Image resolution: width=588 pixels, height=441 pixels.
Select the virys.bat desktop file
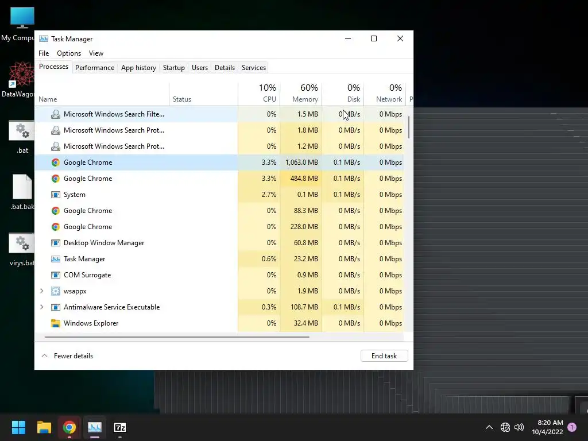click(x=22, y=249)
